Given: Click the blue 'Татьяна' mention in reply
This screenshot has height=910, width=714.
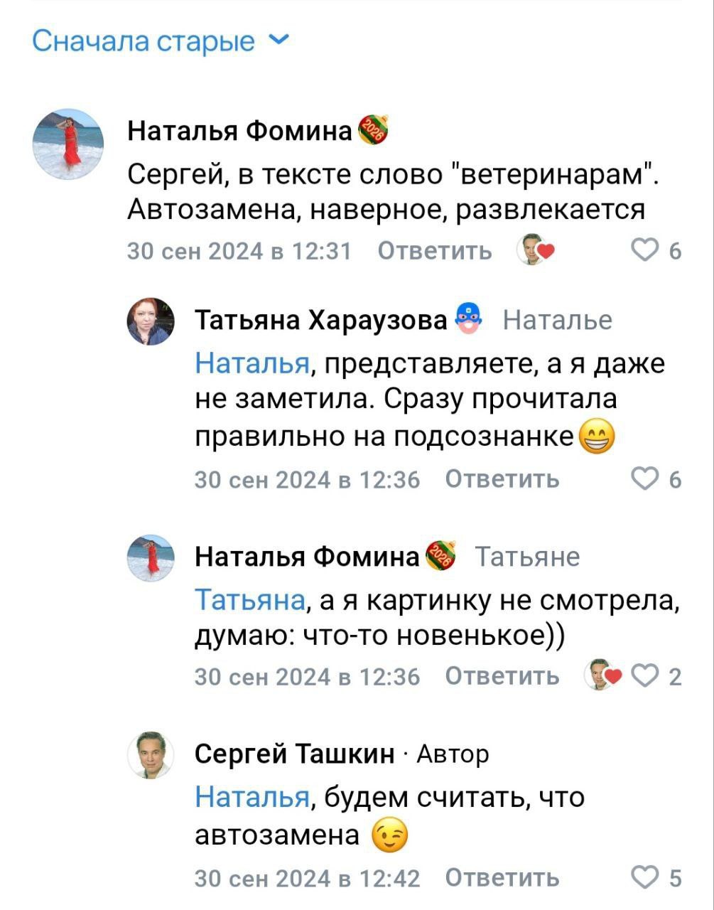Looking at the screenshot, I should 249,600.
